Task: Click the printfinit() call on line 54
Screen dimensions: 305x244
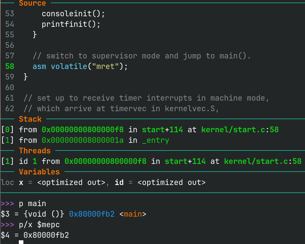Action: point(71,24)
